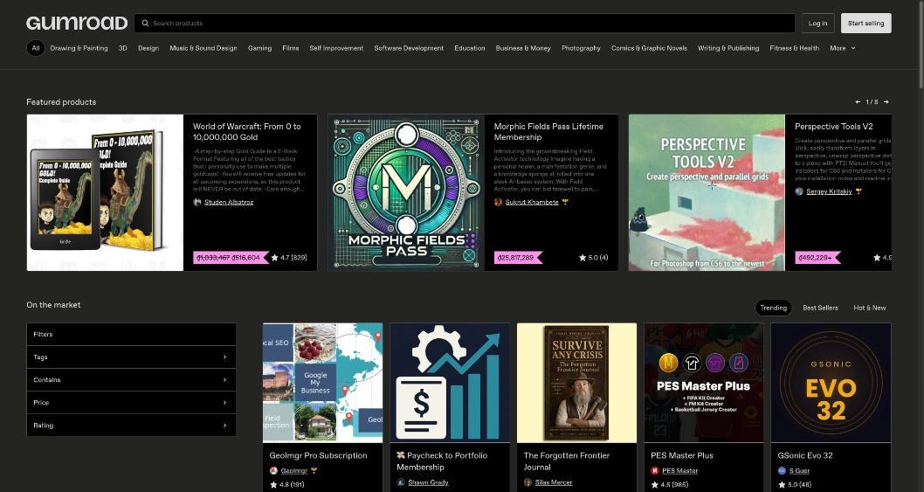Open the Gaming category
924x492 pixels.
(260, 48)
